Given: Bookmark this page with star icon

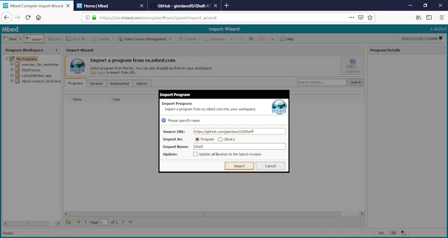Looking at the screenshot, I should 370,18.
